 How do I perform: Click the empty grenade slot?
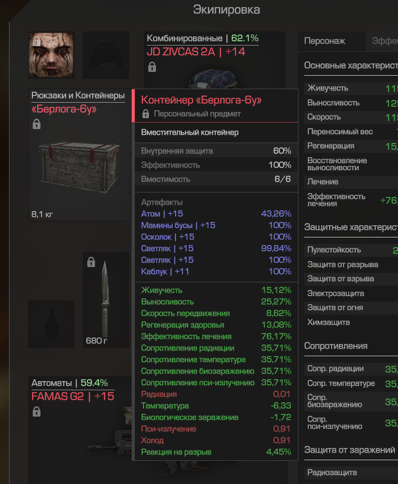click(x=51, y=324)
